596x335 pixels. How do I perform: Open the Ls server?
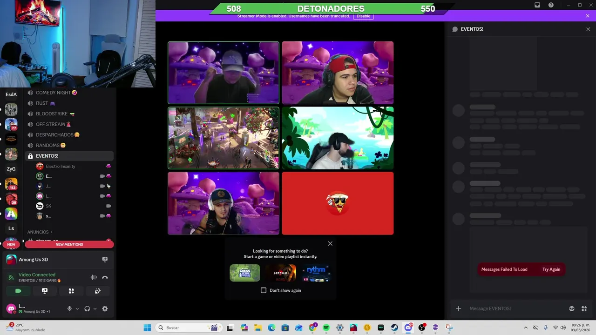tap(11, 228)
